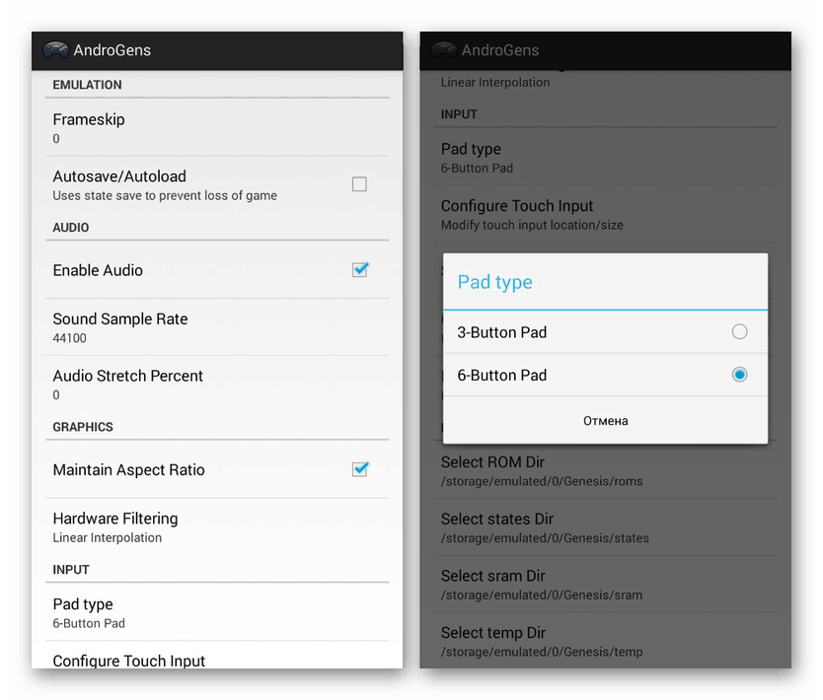Open the Hardware Filtering option in left screen

217,526
